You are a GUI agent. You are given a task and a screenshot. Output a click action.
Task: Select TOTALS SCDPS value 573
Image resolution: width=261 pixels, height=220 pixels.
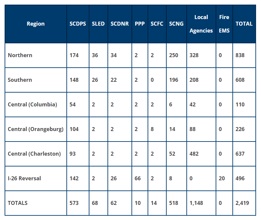pos(74,203)
